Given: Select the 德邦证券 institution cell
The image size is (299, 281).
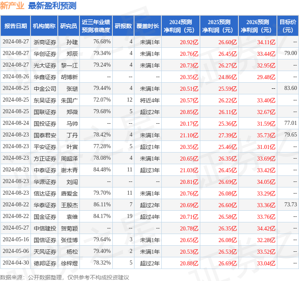Looking at the screenshot, I should point(45,263).
